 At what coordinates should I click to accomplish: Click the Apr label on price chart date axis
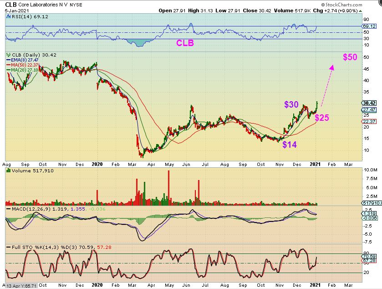[x=151, y=165]
